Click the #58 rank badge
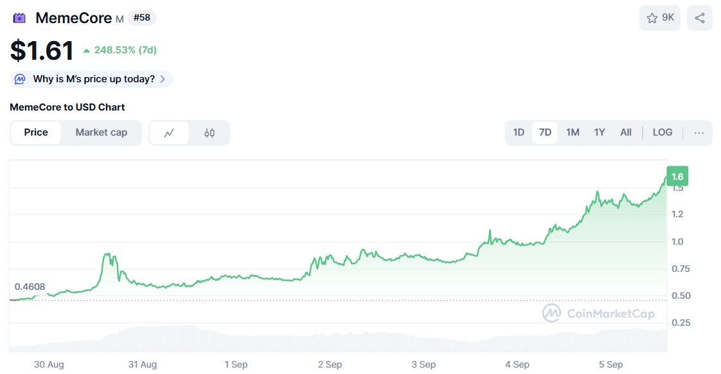 pyautogui.click(x=141, y=17)
